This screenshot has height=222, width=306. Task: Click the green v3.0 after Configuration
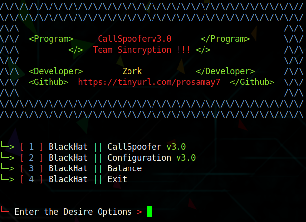(x=186, y=158)
